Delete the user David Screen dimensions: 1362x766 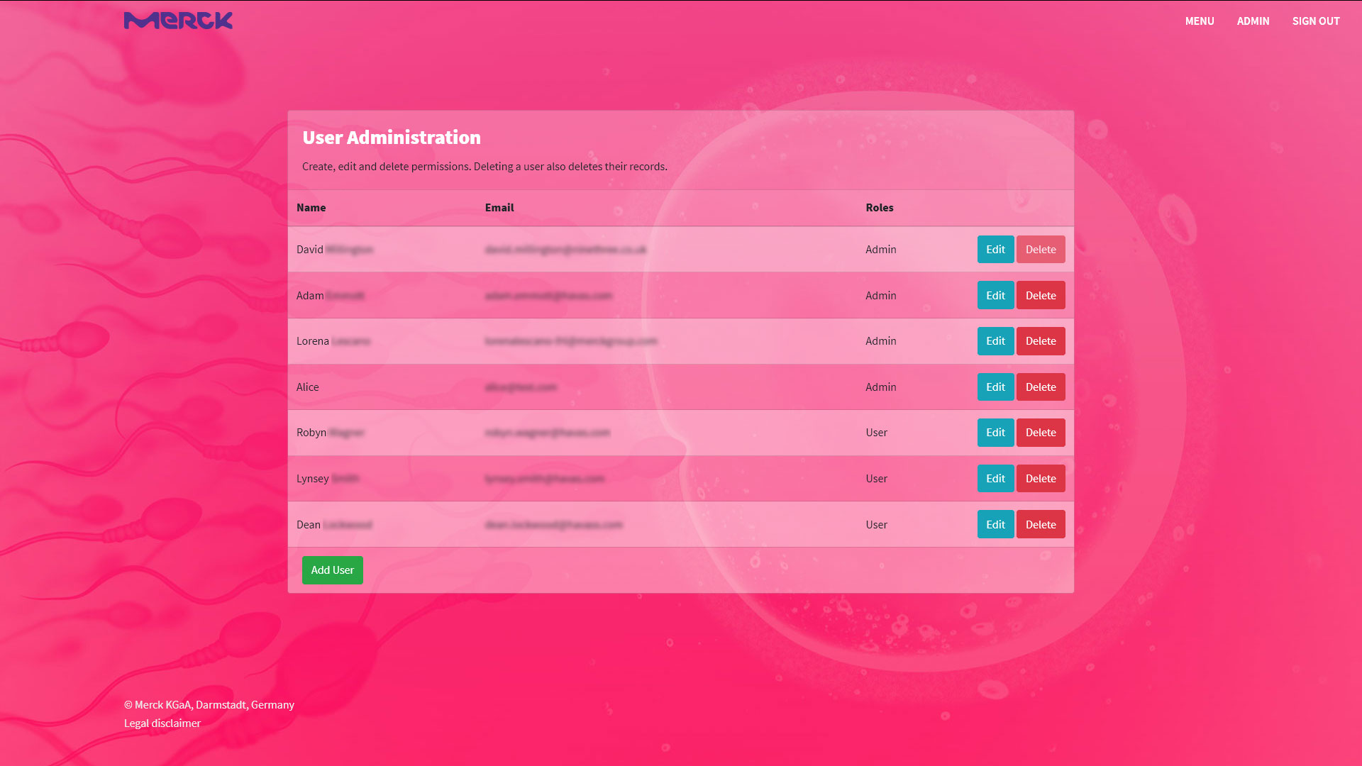[x=1041, y=249]
